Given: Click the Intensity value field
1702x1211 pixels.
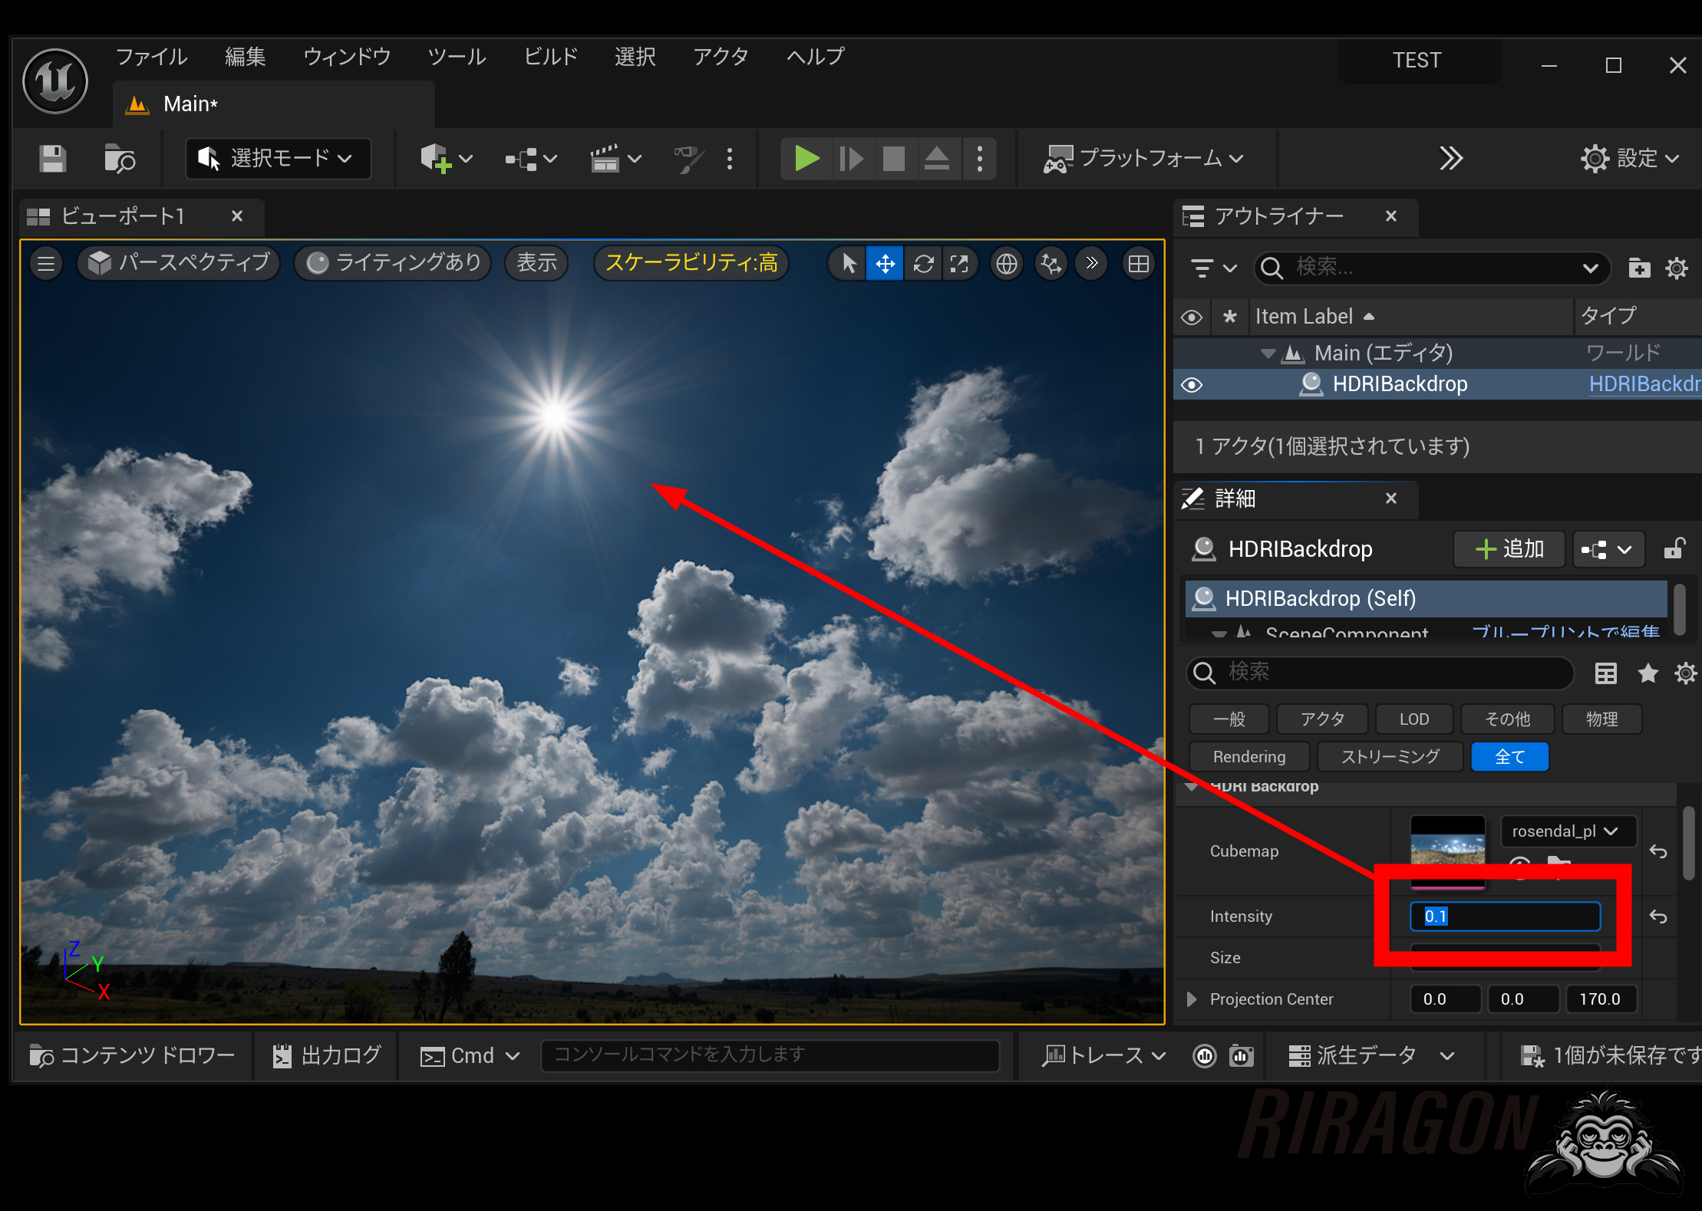Looking at the screenshot, I should click(1504, 916).
